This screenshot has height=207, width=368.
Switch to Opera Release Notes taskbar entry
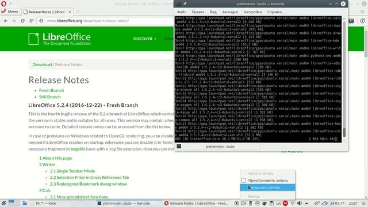[196, 203]
